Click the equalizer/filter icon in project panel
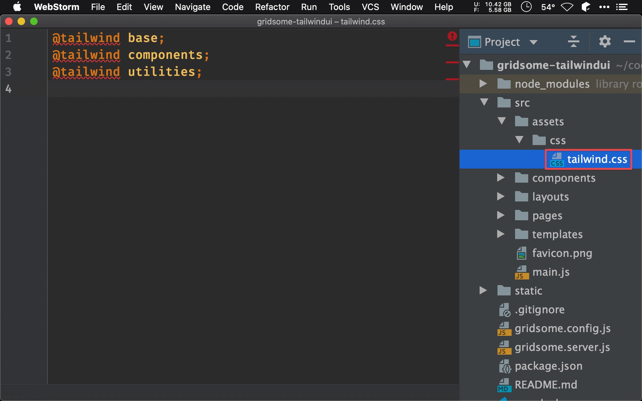This screenshot has height=401, width=642. click(574, 42)
